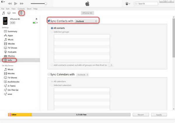This screenshot has height=123, width=175.
Task: Open the add-contacts group dropdown
Action: coord(111,65)
